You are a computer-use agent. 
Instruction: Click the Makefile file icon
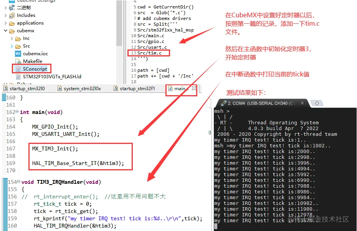point(18,61)
